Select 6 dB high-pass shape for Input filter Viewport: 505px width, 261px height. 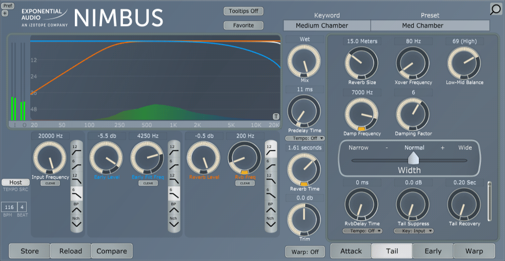coord(77,163)
